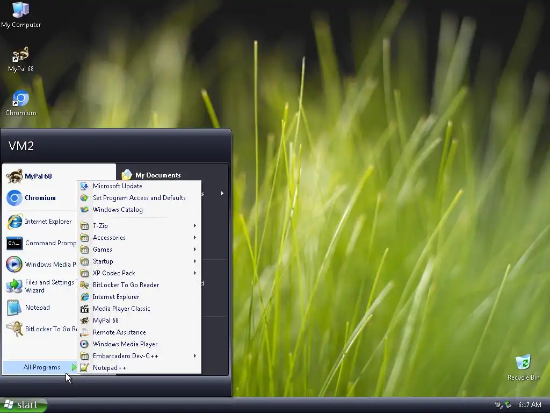This screenshot has height=413, width=550.
Task: Click All Programs label
Action: 41,367
